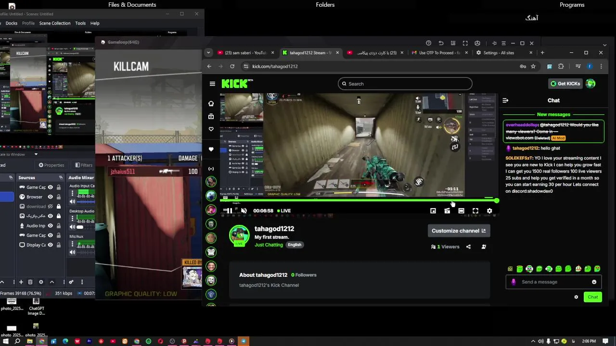
Task: Click the Send a message field
Action: (x=553, y=282)
